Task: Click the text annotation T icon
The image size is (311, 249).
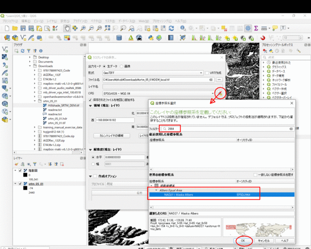Action: tap(283, 28)
